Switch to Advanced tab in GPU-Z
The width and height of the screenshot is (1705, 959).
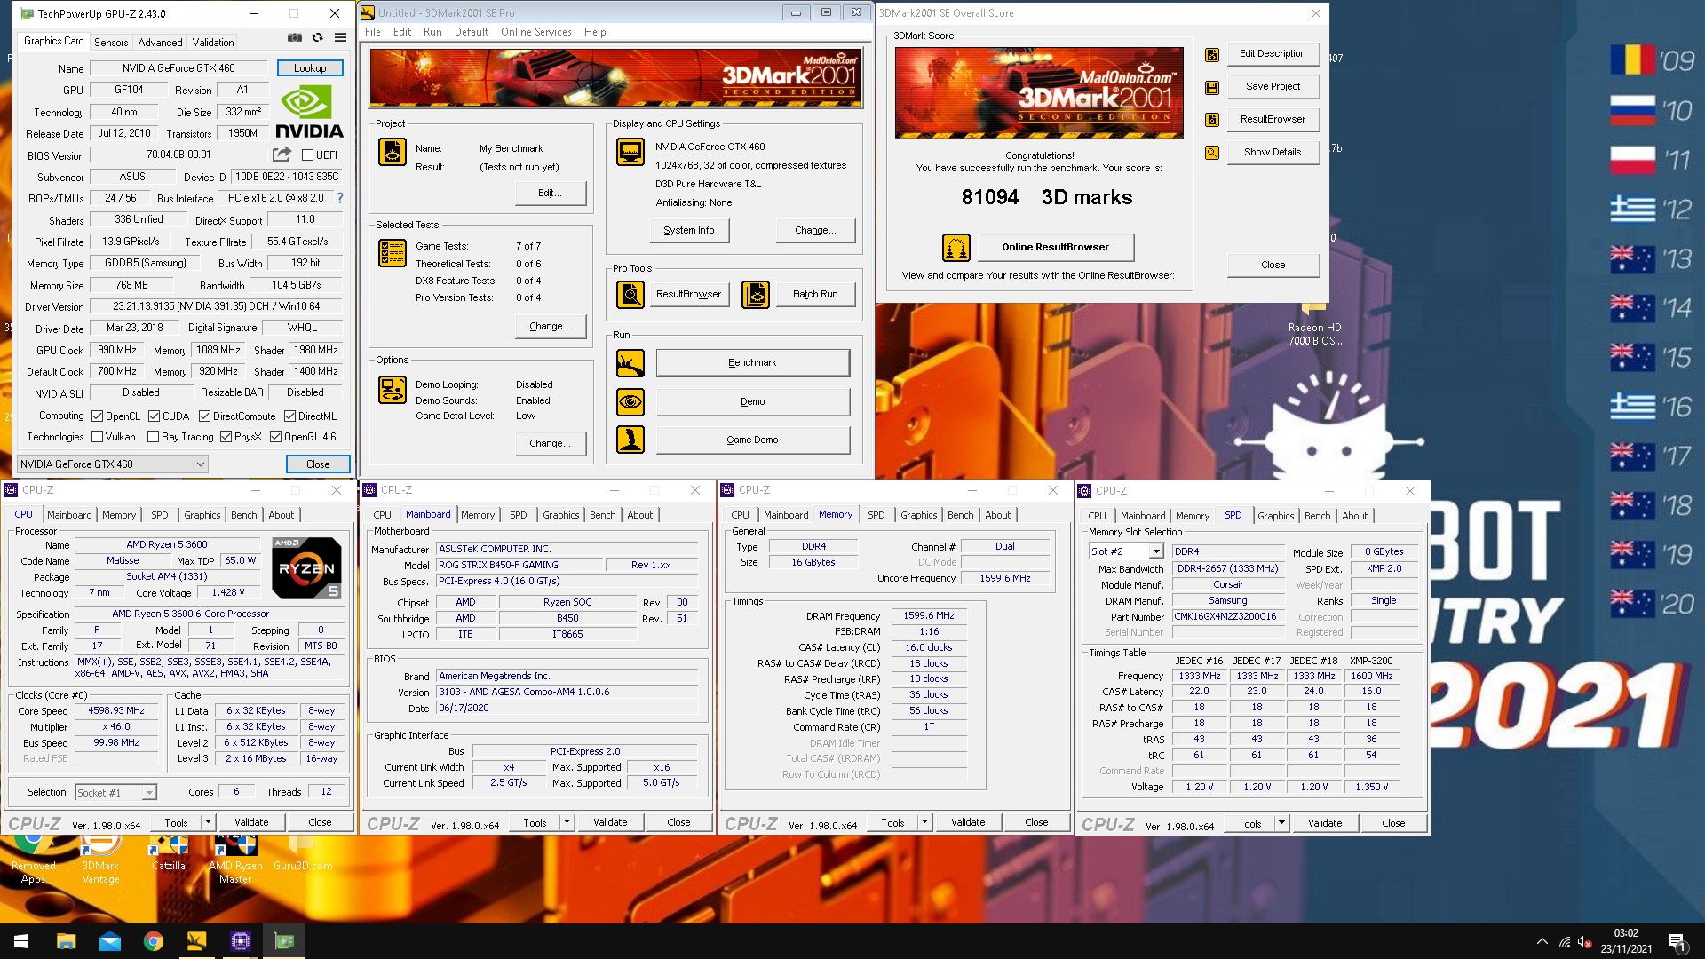click(160, 42)
